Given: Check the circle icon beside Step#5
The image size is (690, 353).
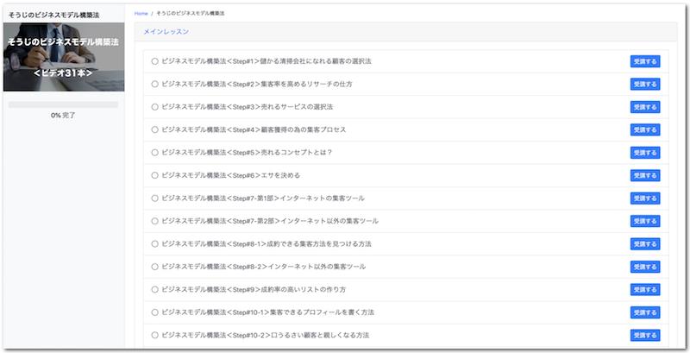Looking at the screenshot, I should (155, 153).
